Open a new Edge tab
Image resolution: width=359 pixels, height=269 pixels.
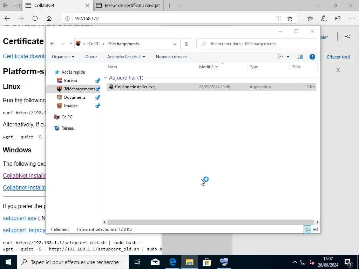click(x=169, y=6)
